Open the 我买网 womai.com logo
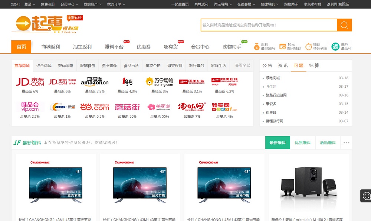This screenshot has height=221, width=371. tap(224, 107)
